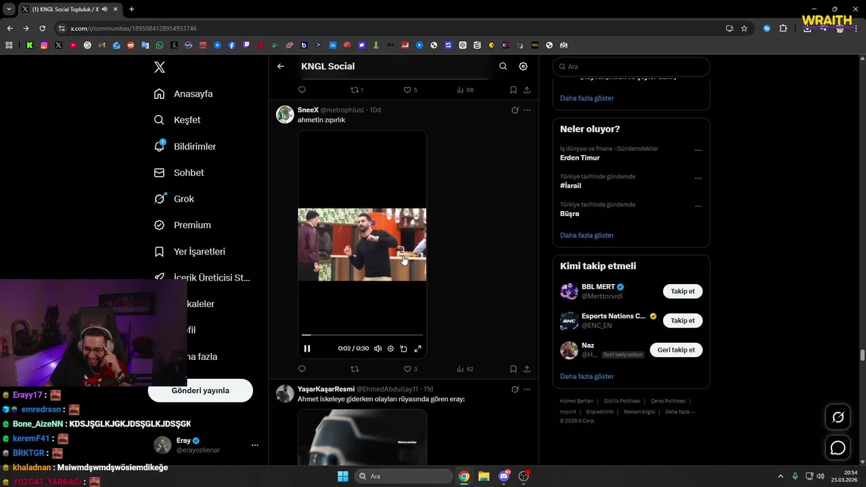This screenshot has width=866, height=487.
Task: Open Anasayfa in sidebar
Action: tap(183, 93)
